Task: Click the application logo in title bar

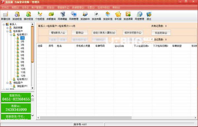Action: pyautogui.click(x=3, y=2)
